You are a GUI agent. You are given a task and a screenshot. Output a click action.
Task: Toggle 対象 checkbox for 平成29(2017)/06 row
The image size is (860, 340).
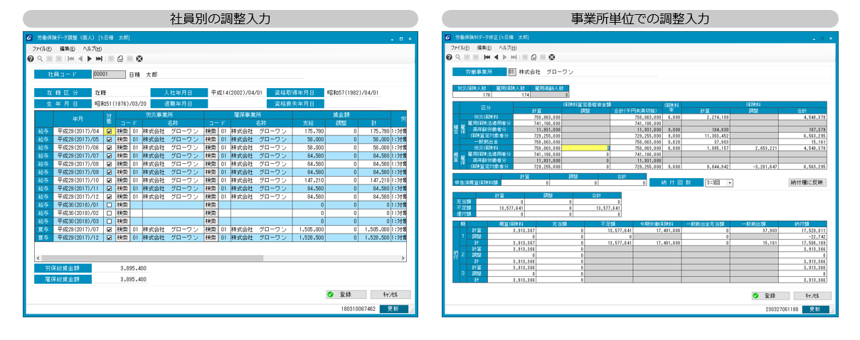109,148
